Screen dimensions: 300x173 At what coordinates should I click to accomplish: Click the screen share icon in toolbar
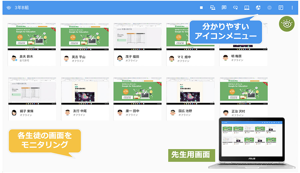(213, 7)
